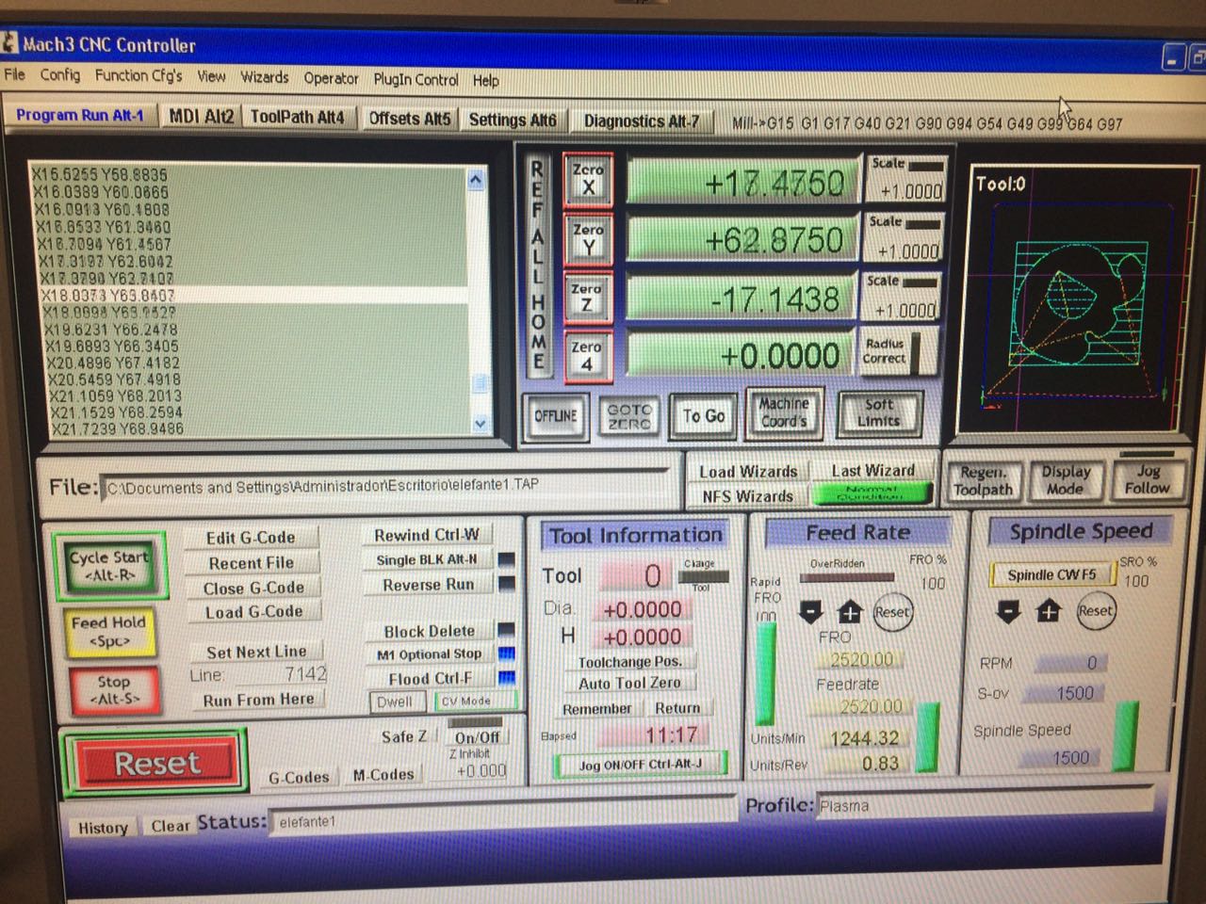The image size is (1206, 904).
Task: Click Edit G-Code
Action: tap(251, 538)
